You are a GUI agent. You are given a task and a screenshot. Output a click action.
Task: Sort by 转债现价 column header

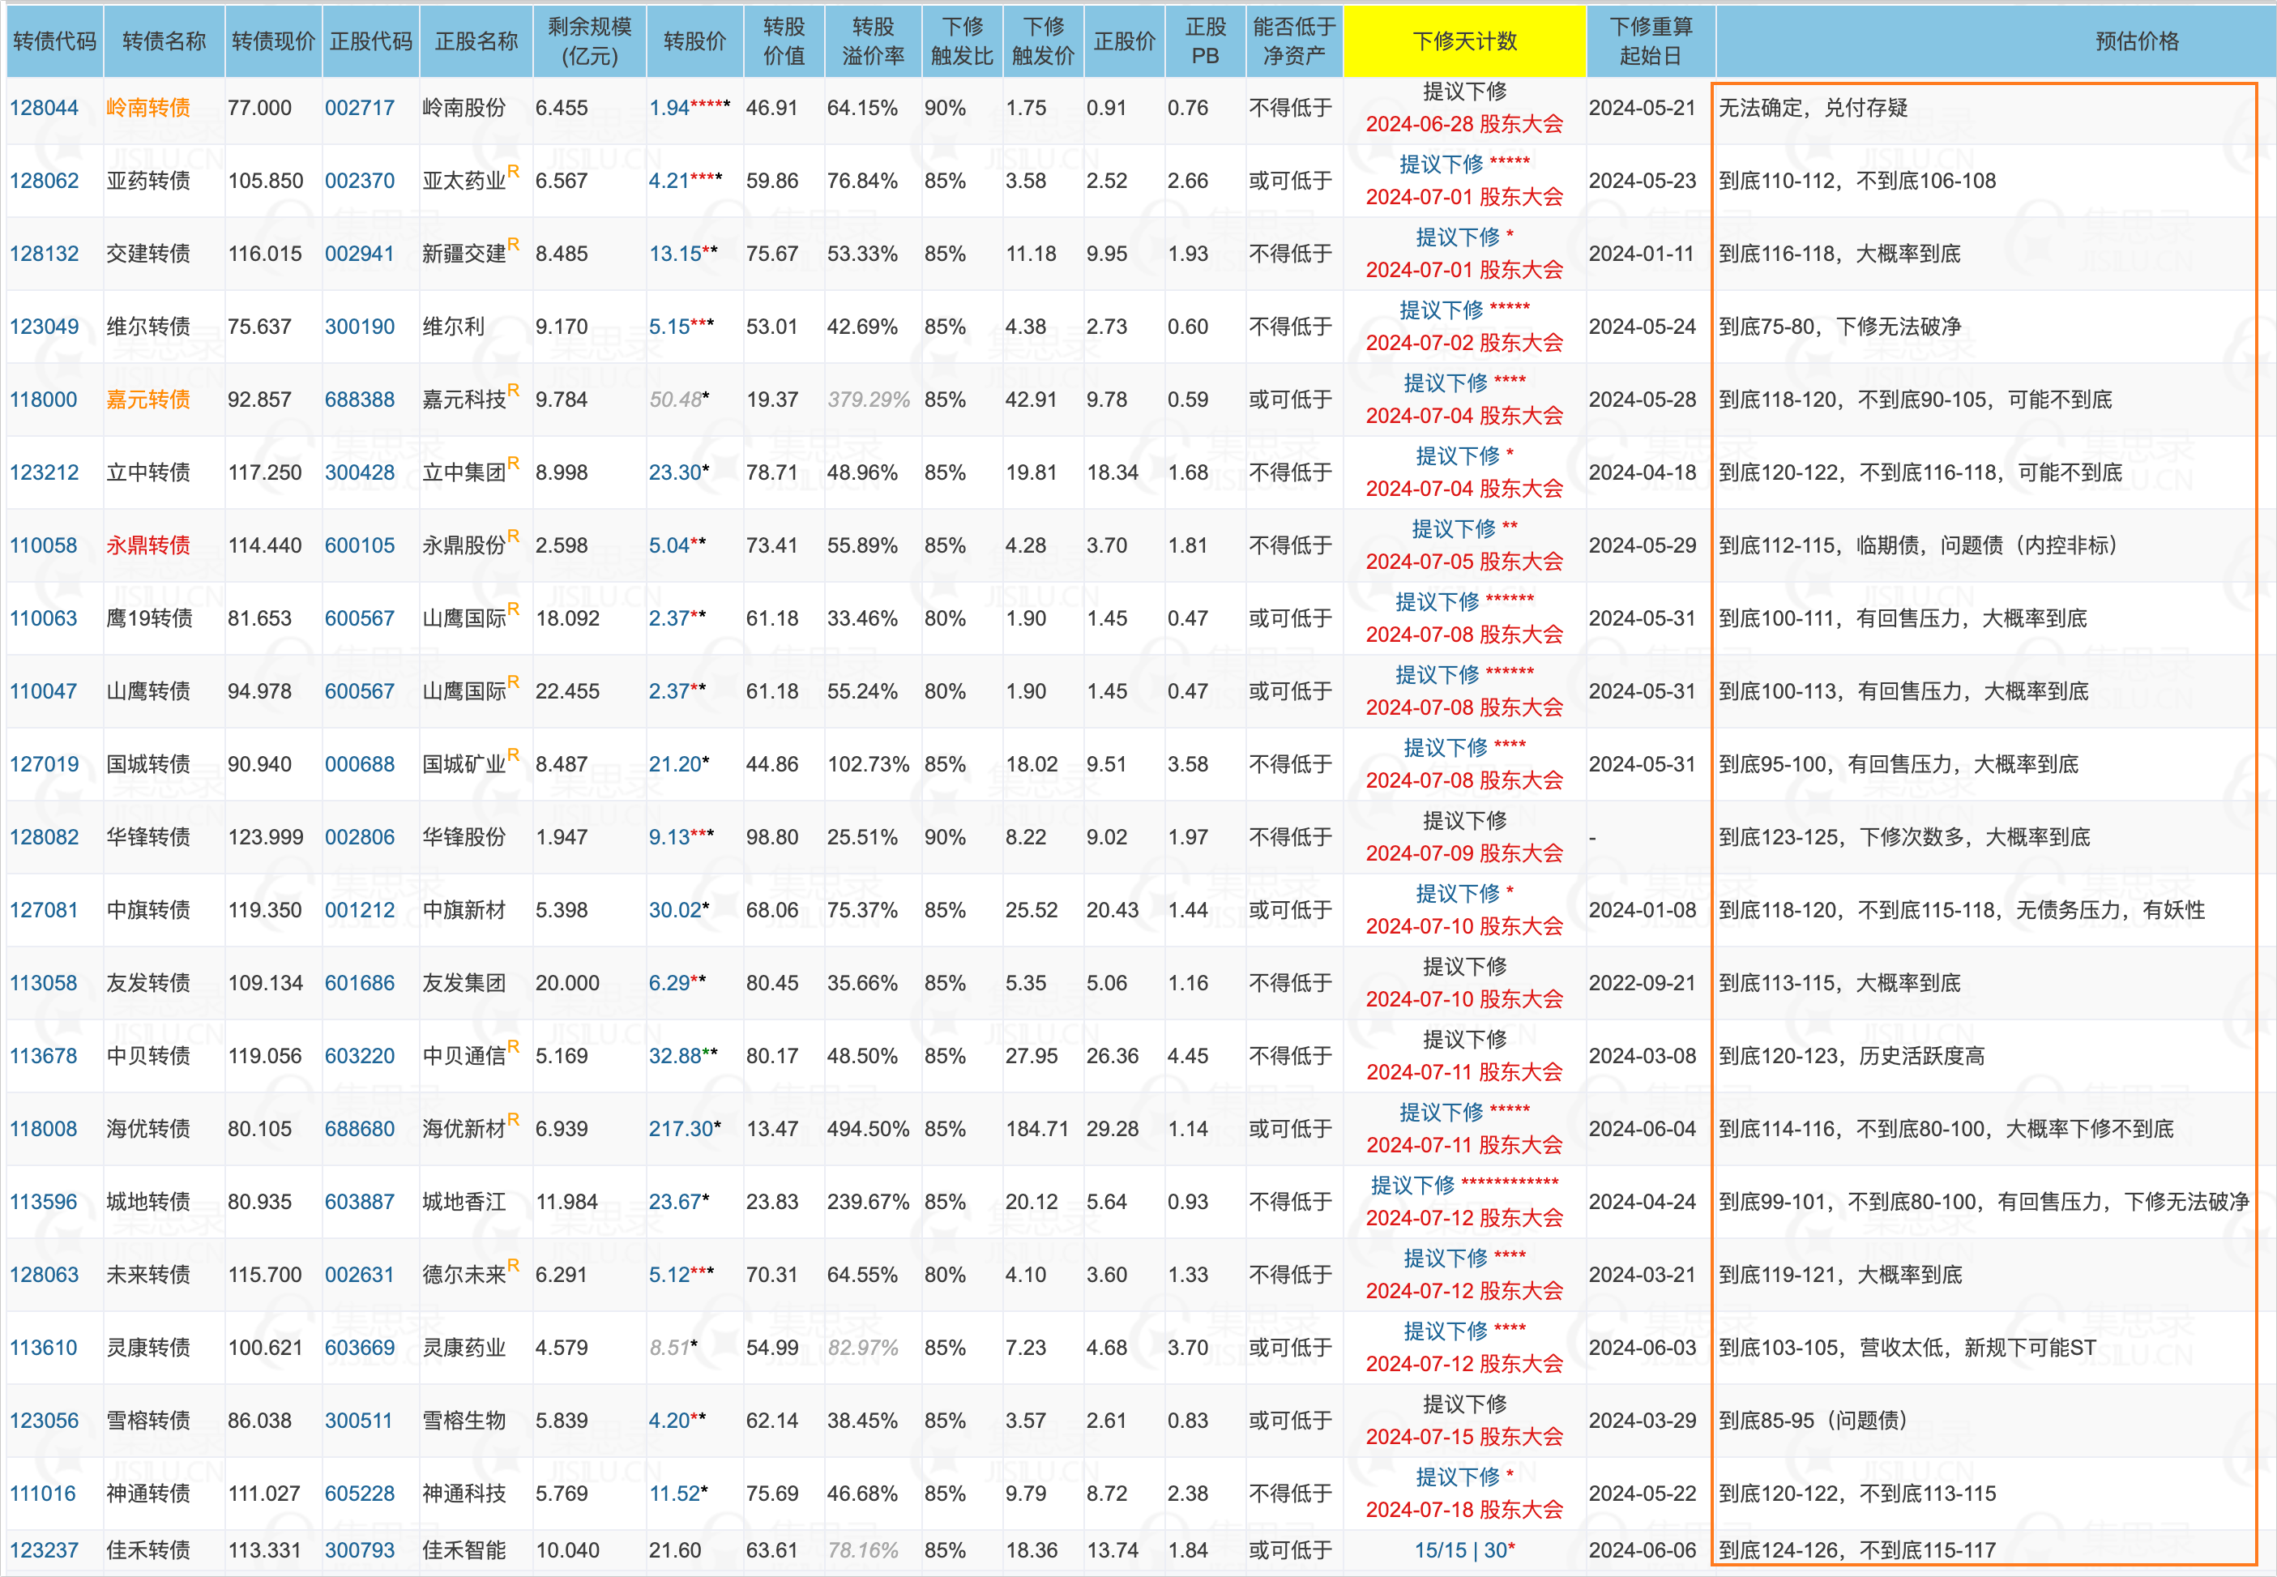pyautogui.click(x=272, y=41)
